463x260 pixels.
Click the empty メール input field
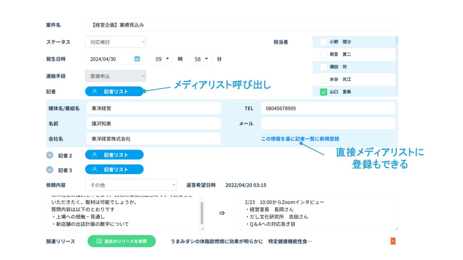328,123
